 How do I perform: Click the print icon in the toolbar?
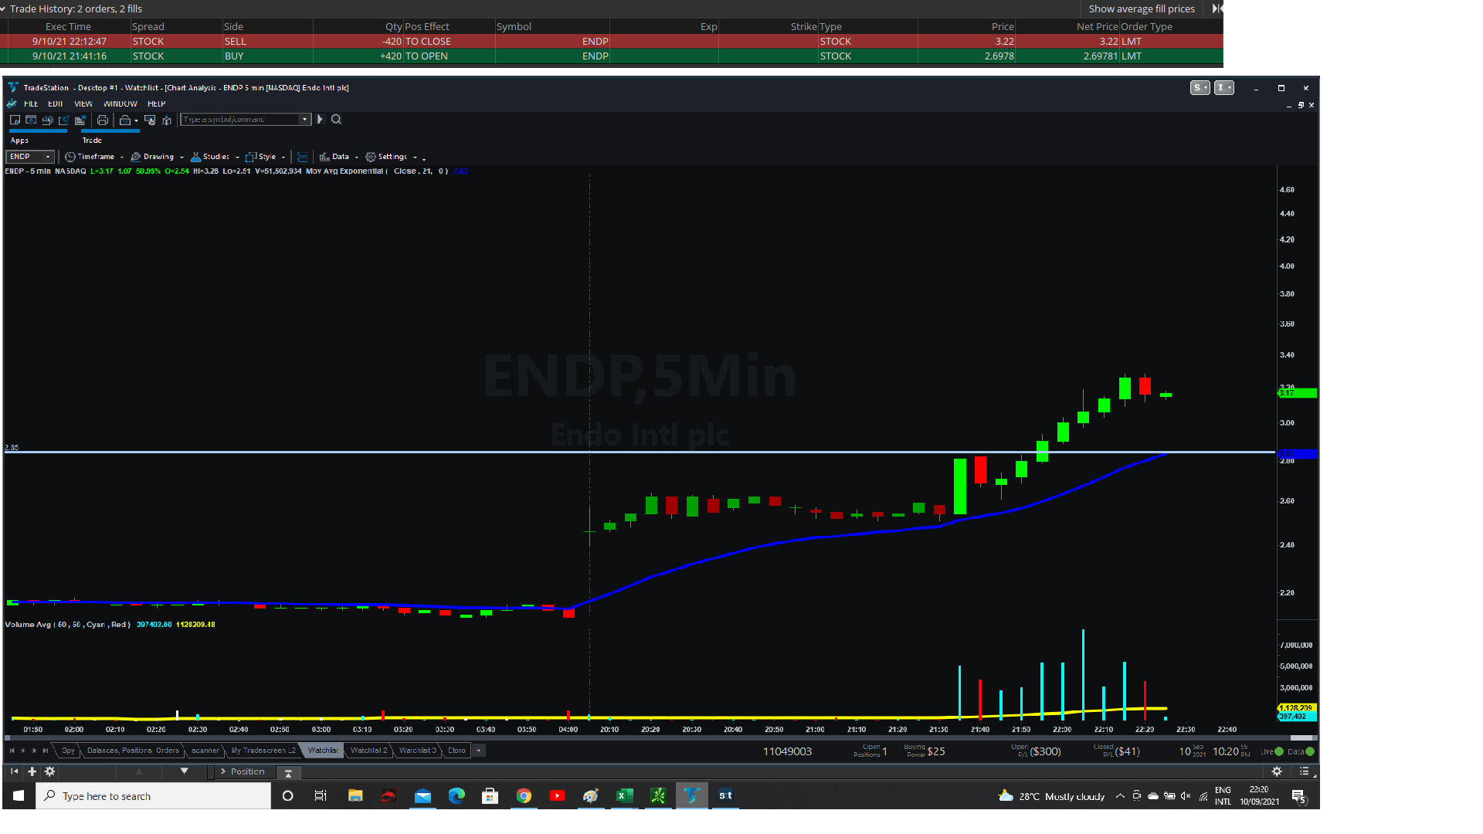pyautogui.click(x=102, y=120)
